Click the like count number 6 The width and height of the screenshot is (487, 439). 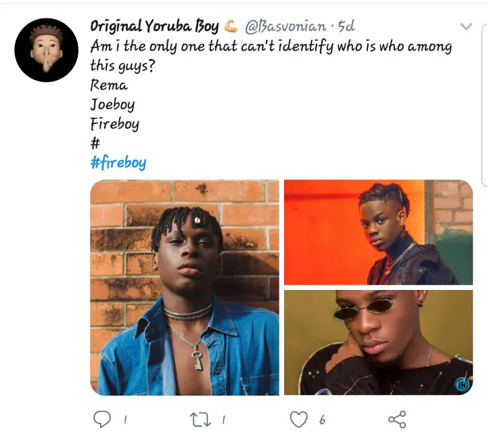[x=322, y=420]
